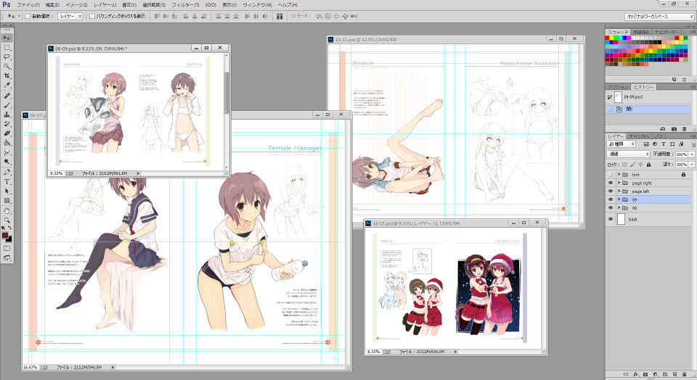Open the レイヤー auto-select target dropdown

pos(70,17)
